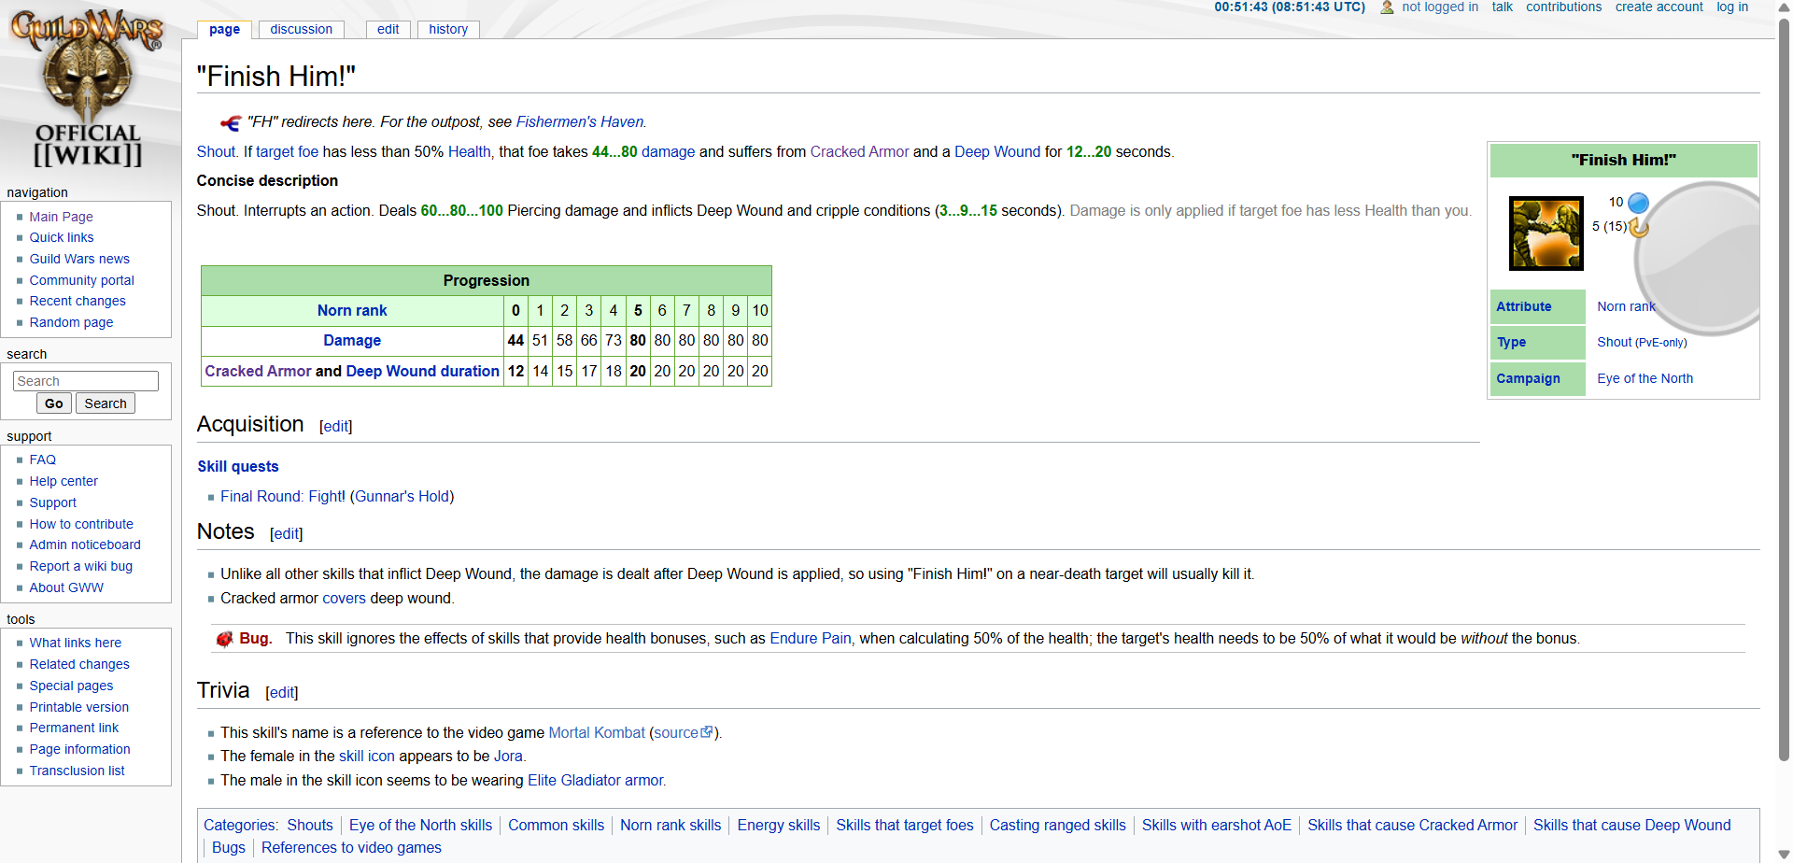The image size is (1793, 863).
Task: Open the Transclusion list
Action: tap(77, 771)
